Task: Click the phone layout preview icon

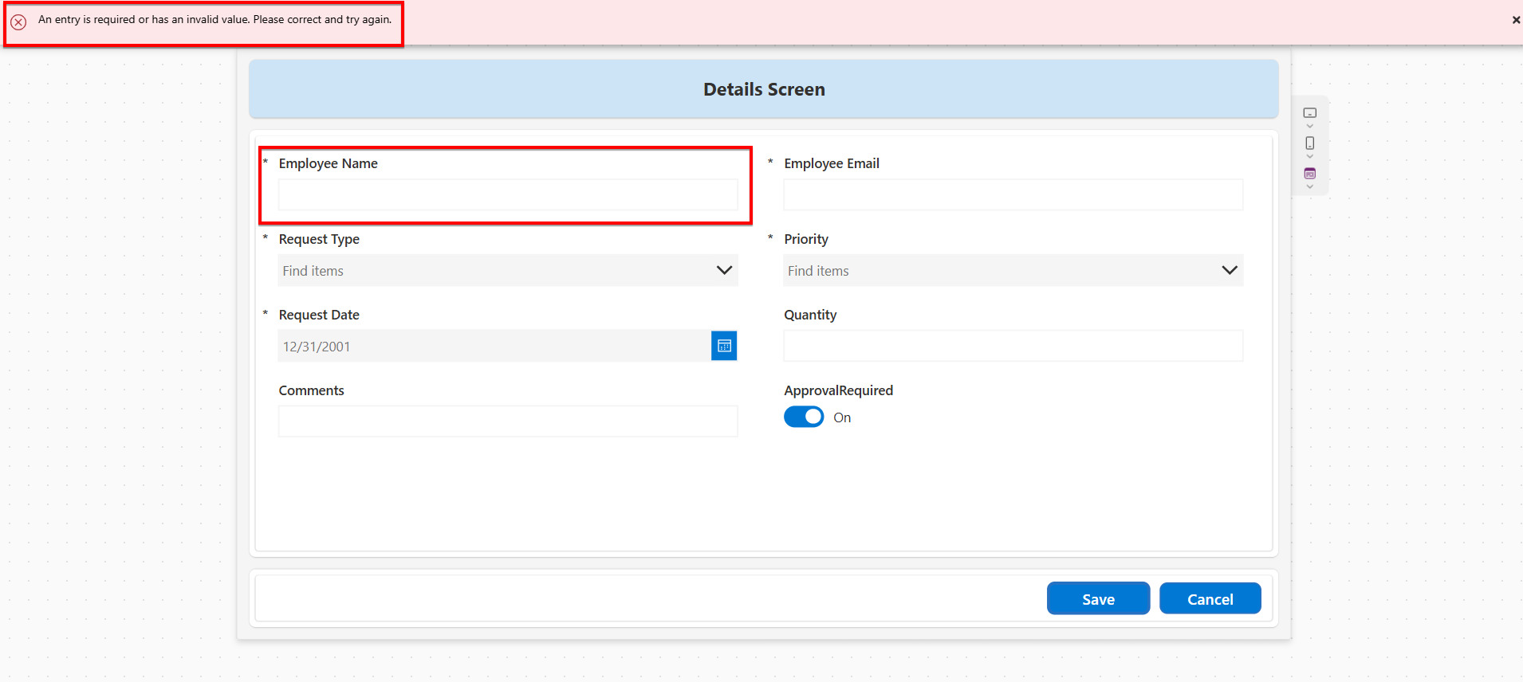Action: [x=1309, y=143]
